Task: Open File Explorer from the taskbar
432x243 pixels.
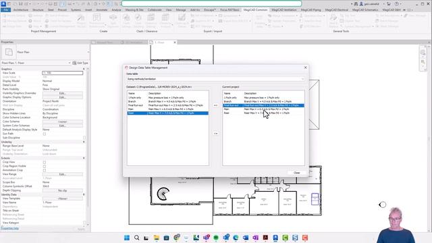Action: (x=156, y=238)
